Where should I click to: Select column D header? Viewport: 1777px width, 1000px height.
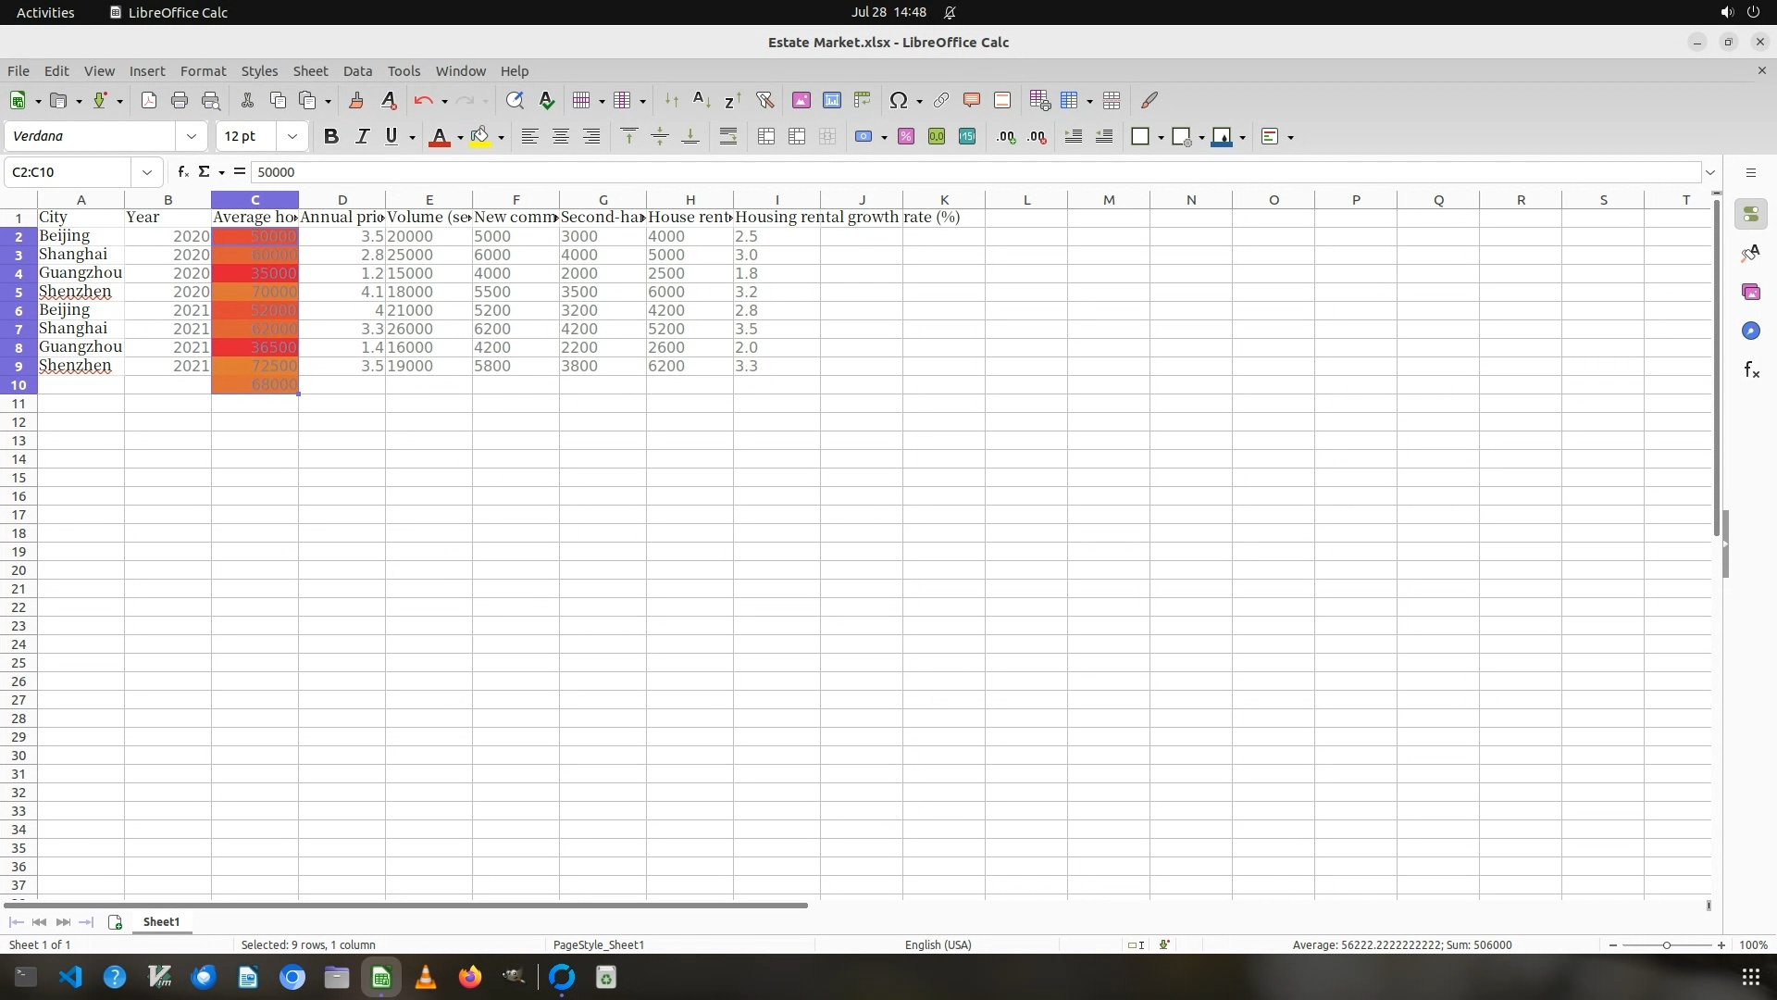click(342, 199)
